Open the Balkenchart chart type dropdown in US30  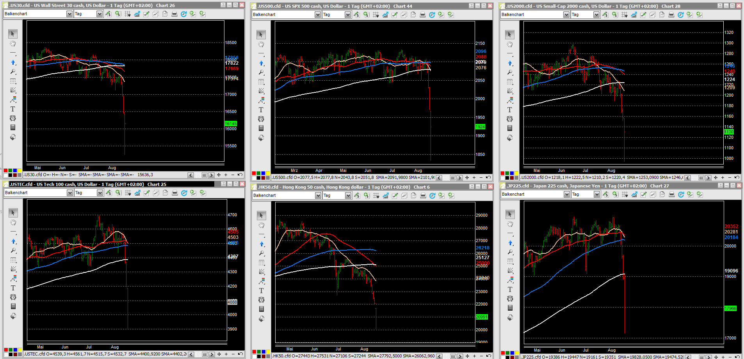tap(69, 14)
